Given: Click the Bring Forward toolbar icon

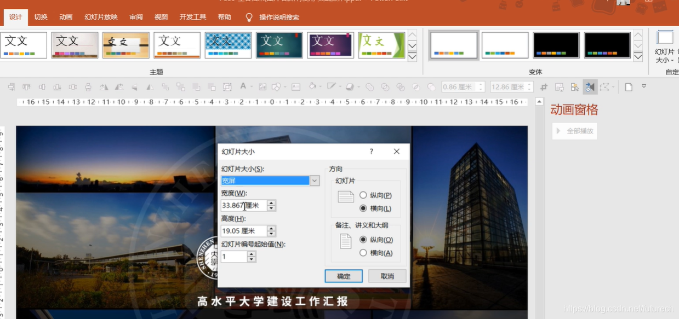Looking at the screenshot, I should (x=196, y=87).
